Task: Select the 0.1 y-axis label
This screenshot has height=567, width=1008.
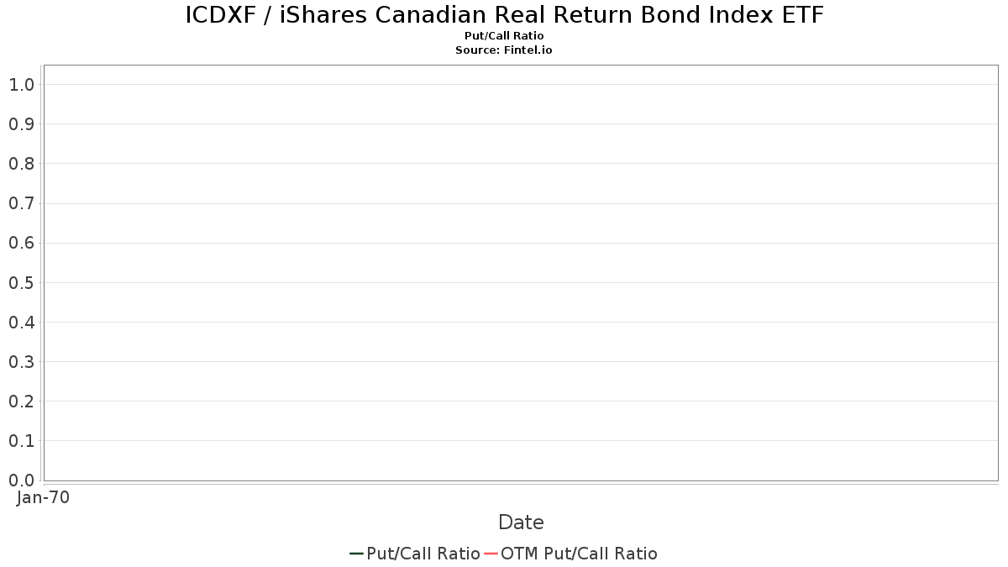Action: point(22,441)
